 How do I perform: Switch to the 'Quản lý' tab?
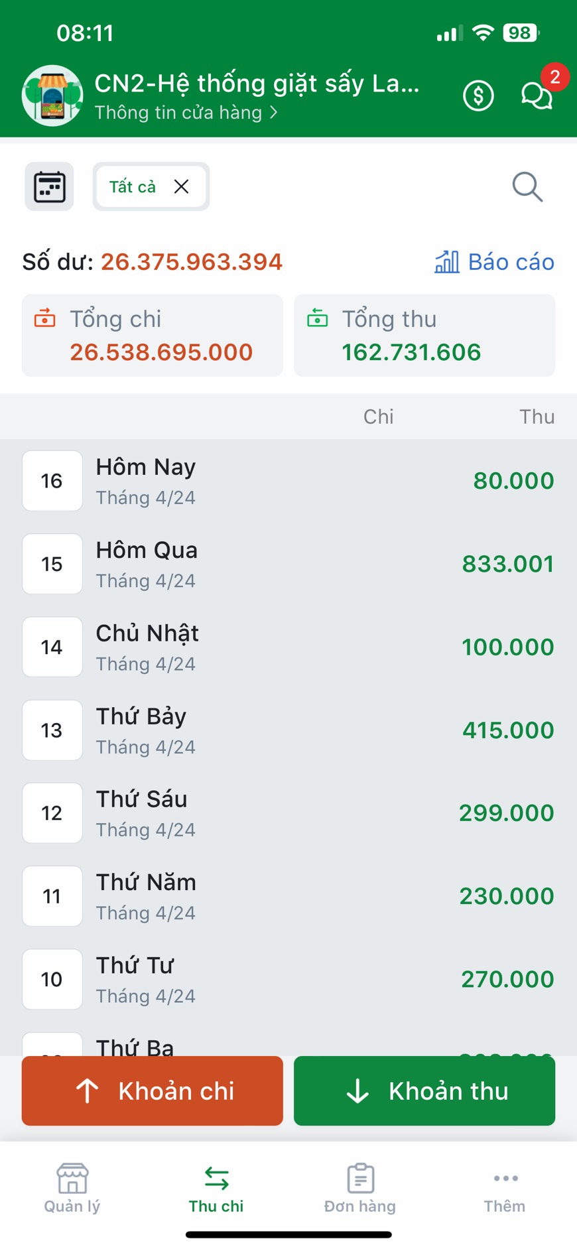coord(72,1187)
